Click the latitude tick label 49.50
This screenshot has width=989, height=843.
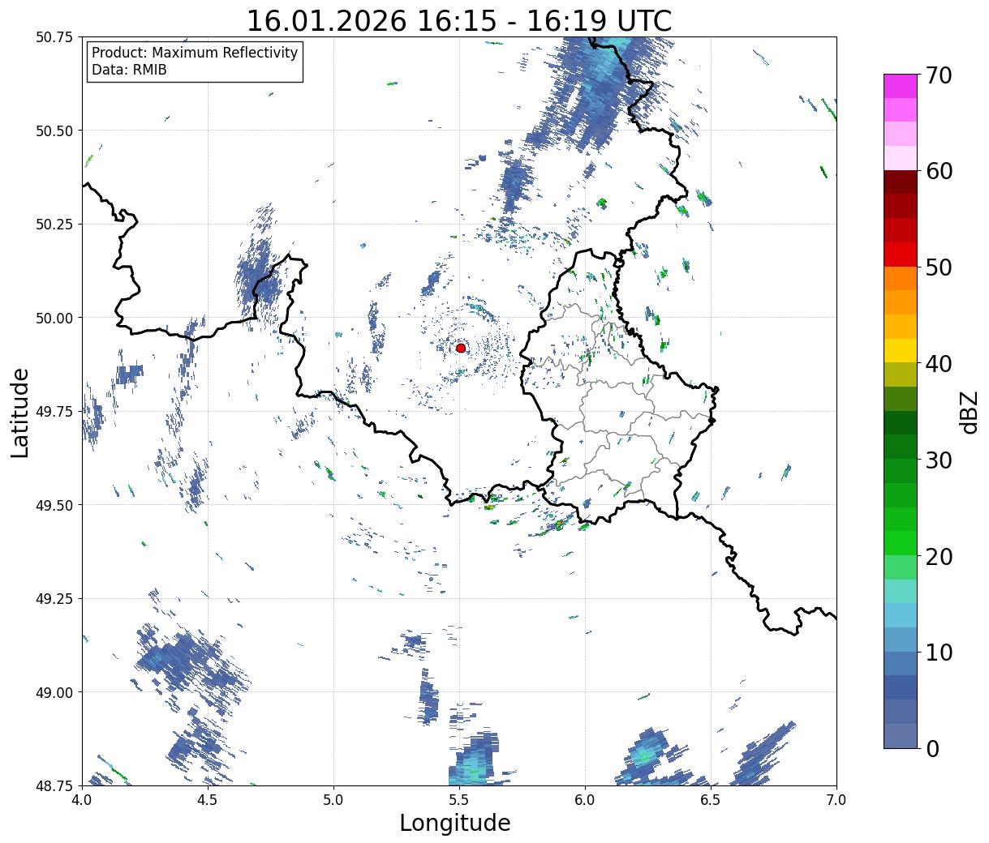pos(54,505)
